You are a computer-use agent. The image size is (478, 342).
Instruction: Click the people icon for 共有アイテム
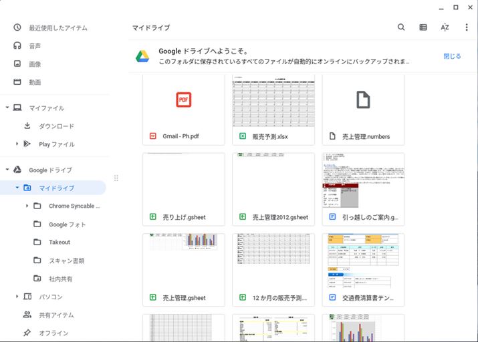coord(27,315)
